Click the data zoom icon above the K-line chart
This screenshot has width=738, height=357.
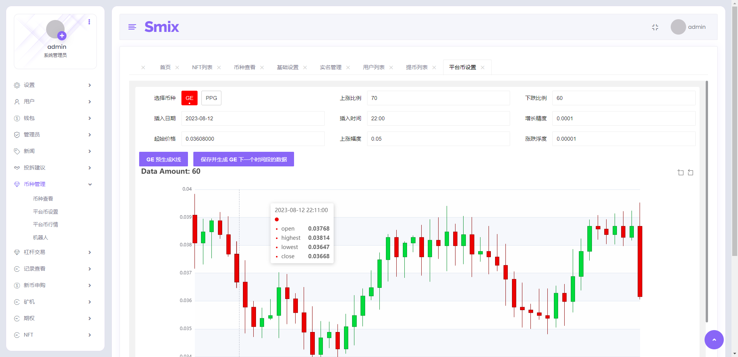tap(680, 173)
